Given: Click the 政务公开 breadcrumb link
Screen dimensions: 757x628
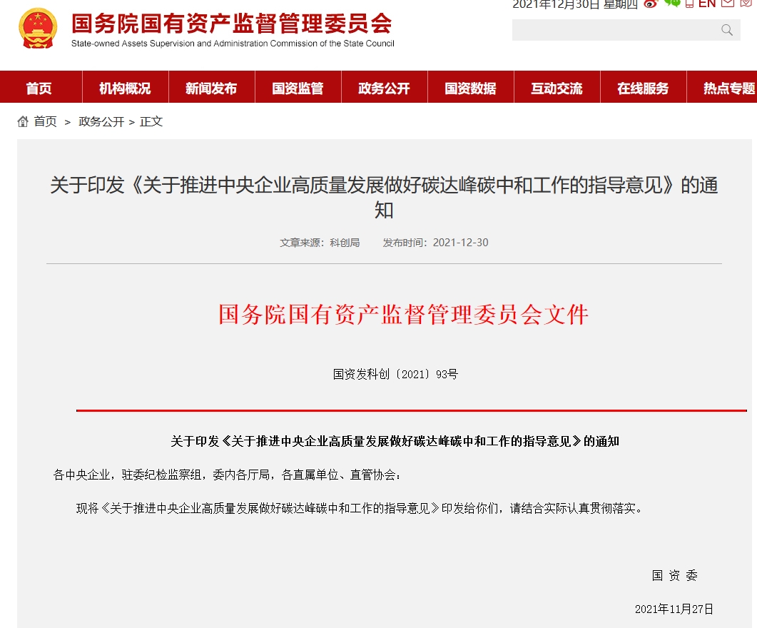Looking at the screenshot, I should pos(101,121).
